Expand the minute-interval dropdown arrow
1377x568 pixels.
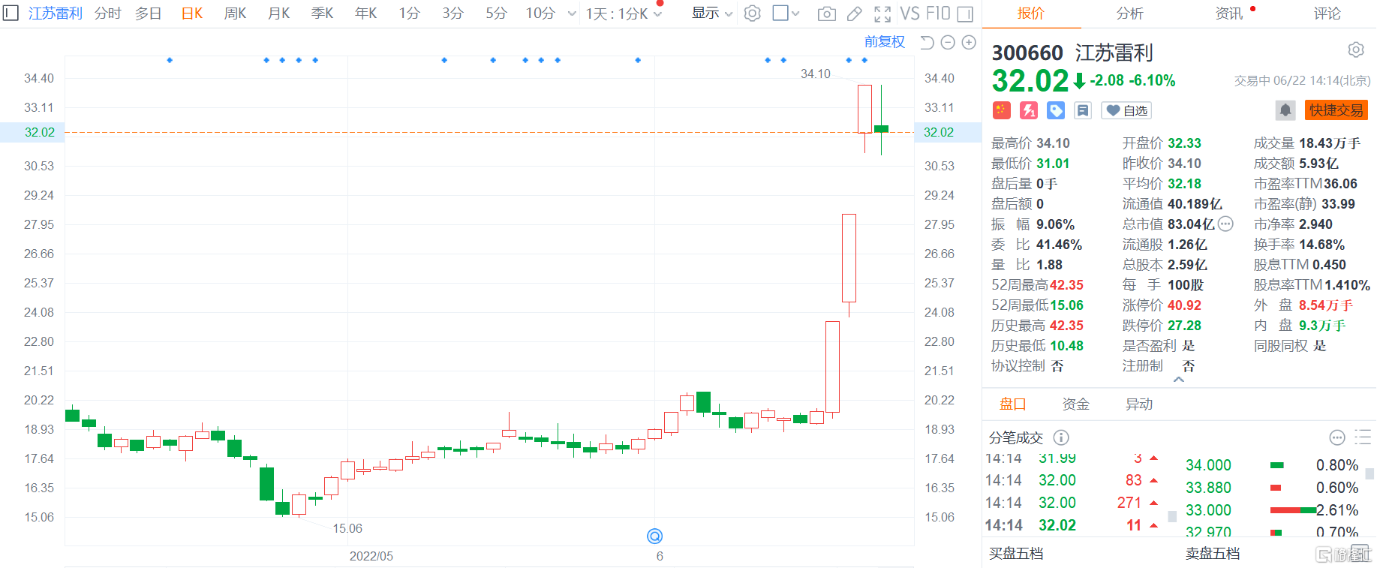pos(572,14)
